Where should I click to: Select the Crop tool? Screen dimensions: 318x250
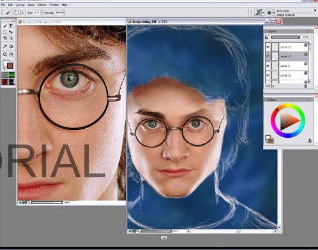5,38
